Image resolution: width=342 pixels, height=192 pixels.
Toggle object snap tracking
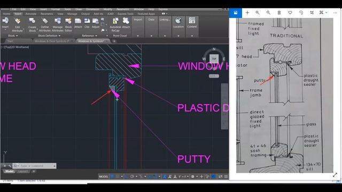(x=150, y=177)
